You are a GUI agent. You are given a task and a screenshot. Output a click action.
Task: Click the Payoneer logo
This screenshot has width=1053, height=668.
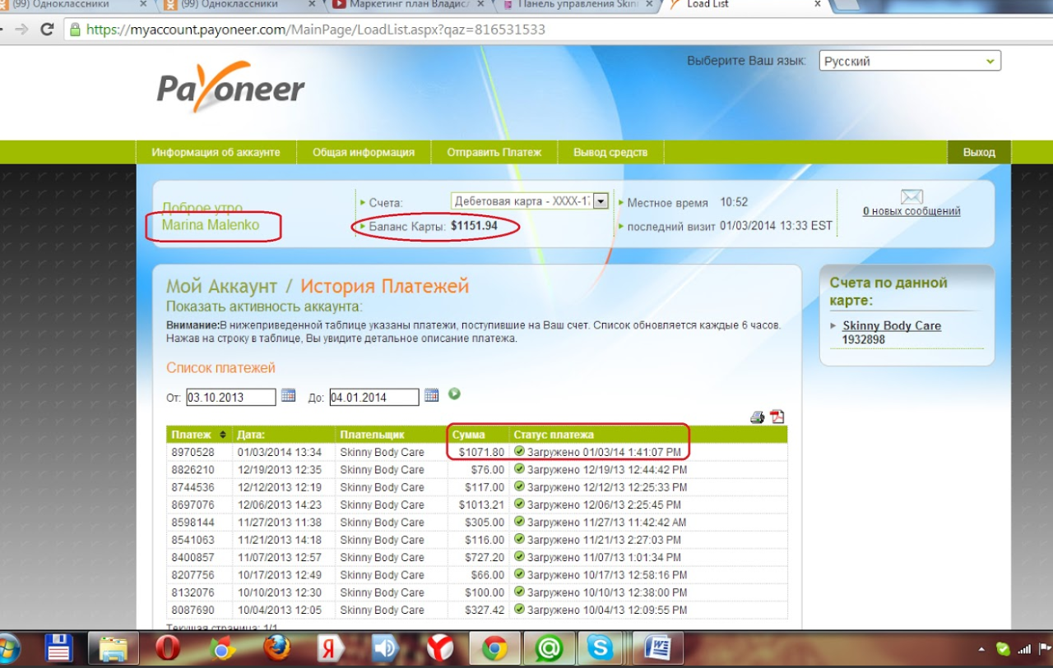pyautogui.click(x=230, y=86)
